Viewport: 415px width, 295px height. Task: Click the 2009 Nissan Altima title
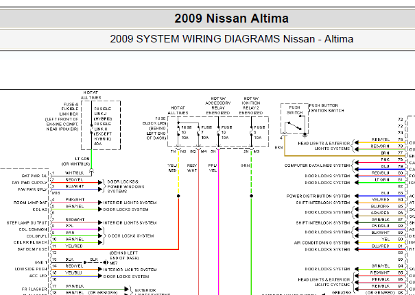pyautogui.click(x=231, y=18)
